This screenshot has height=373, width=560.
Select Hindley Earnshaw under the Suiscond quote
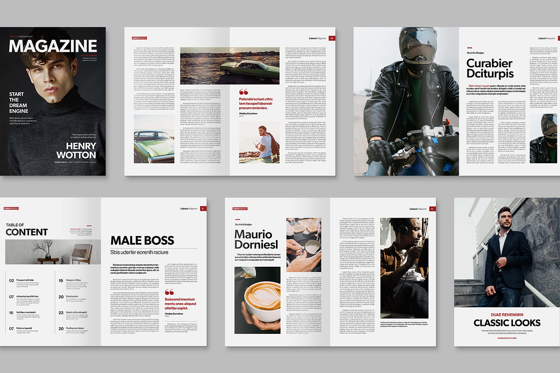[175, 314]
